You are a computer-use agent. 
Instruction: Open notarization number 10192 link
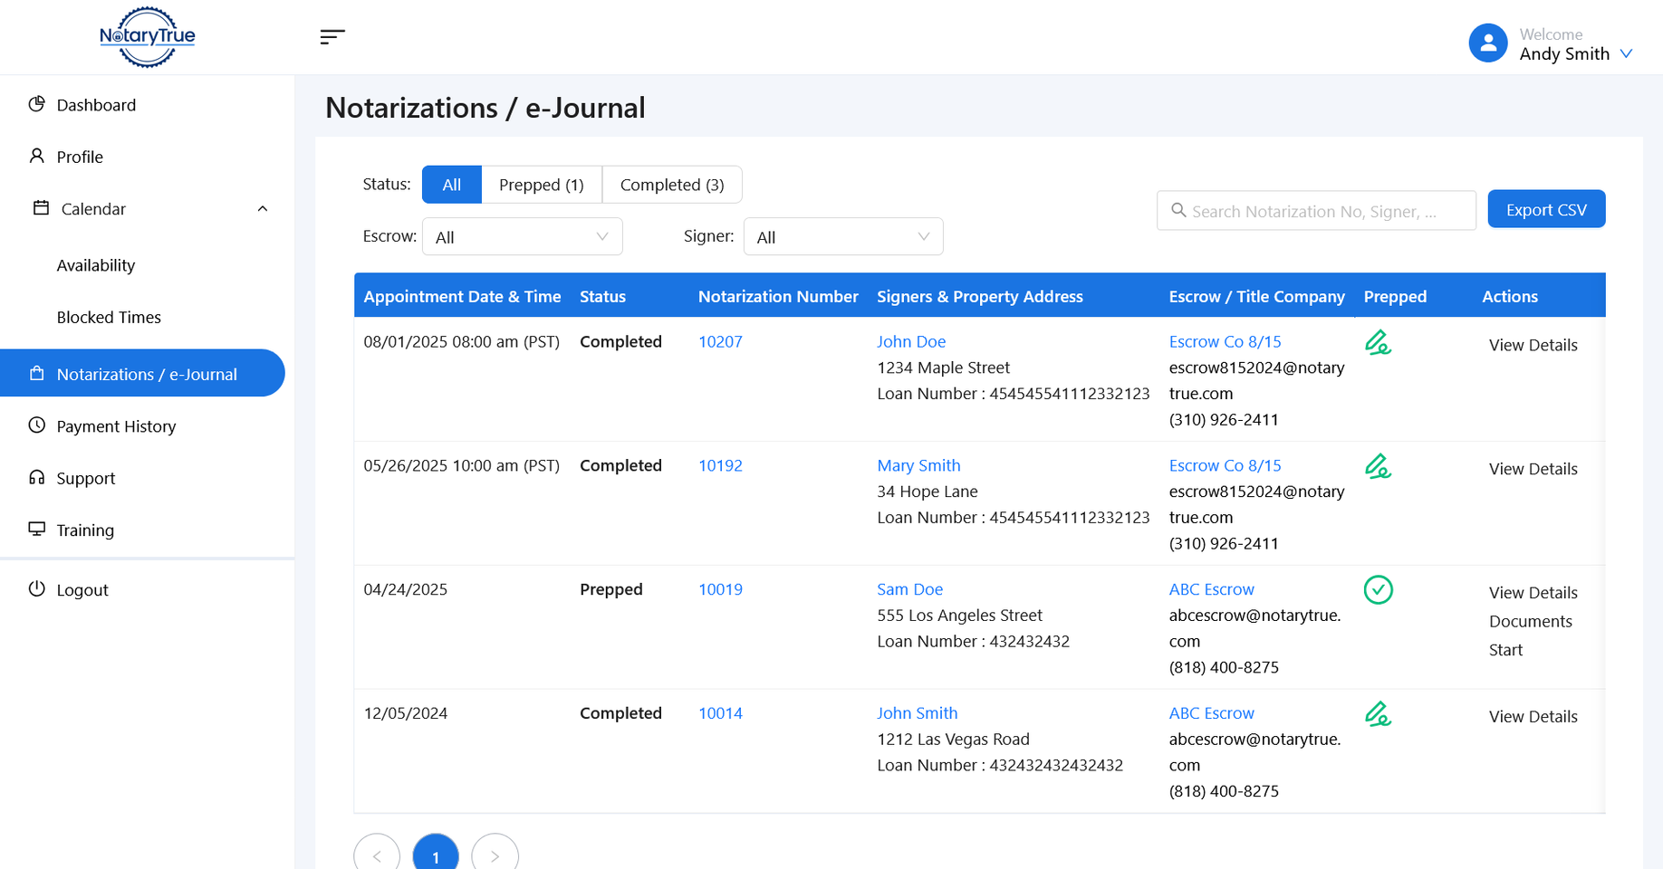[x=720, y=465]
